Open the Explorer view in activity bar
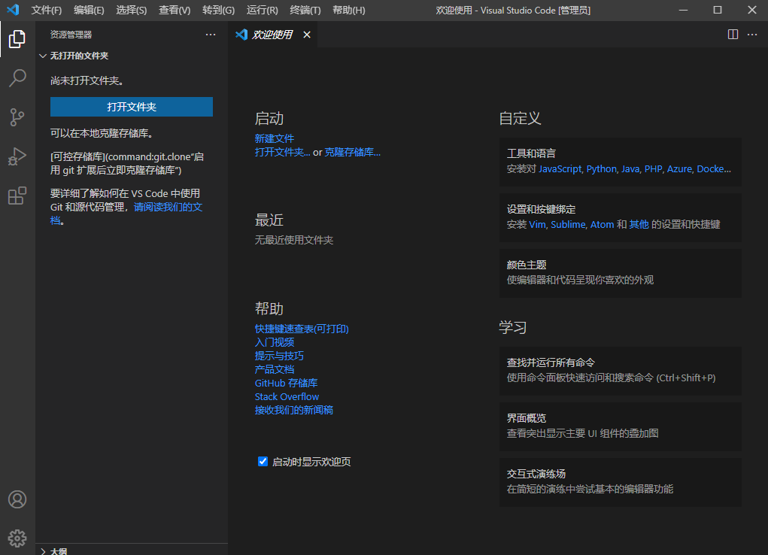The image size is (768, 555). [x=17, y=39]
